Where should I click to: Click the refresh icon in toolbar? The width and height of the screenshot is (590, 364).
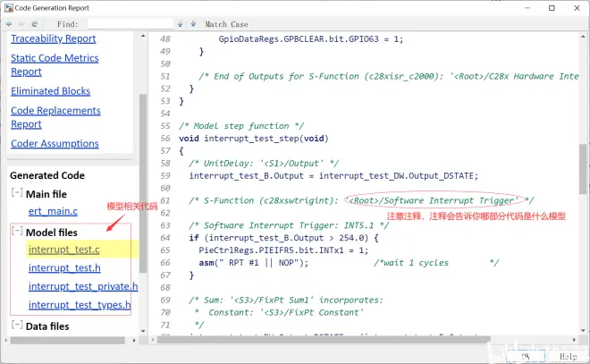(35, 24)
